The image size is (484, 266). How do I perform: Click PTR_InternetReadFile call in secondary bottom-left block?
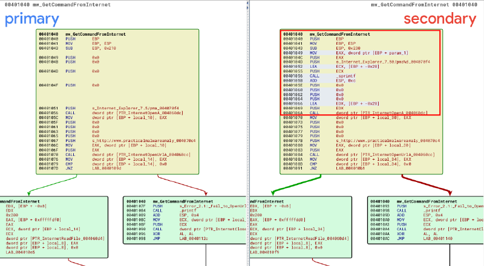coord(296,239)
